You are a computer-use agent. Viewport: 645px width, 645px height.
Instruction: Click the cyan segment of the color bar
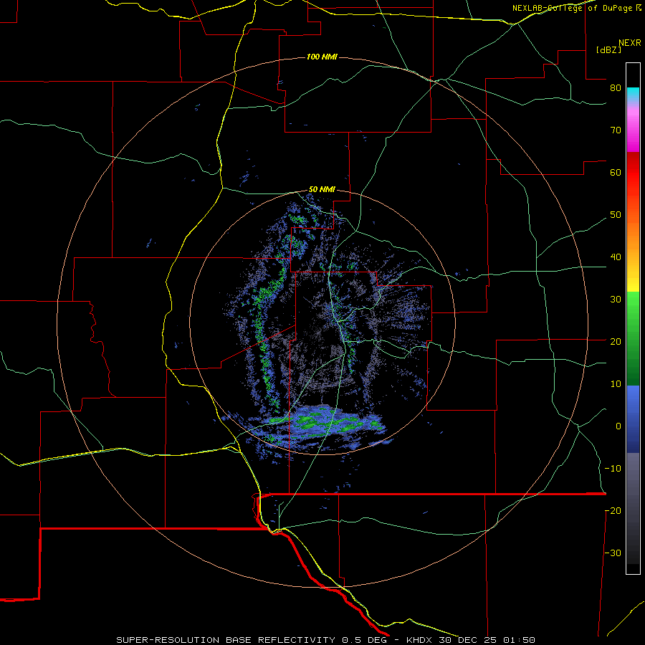633,95
